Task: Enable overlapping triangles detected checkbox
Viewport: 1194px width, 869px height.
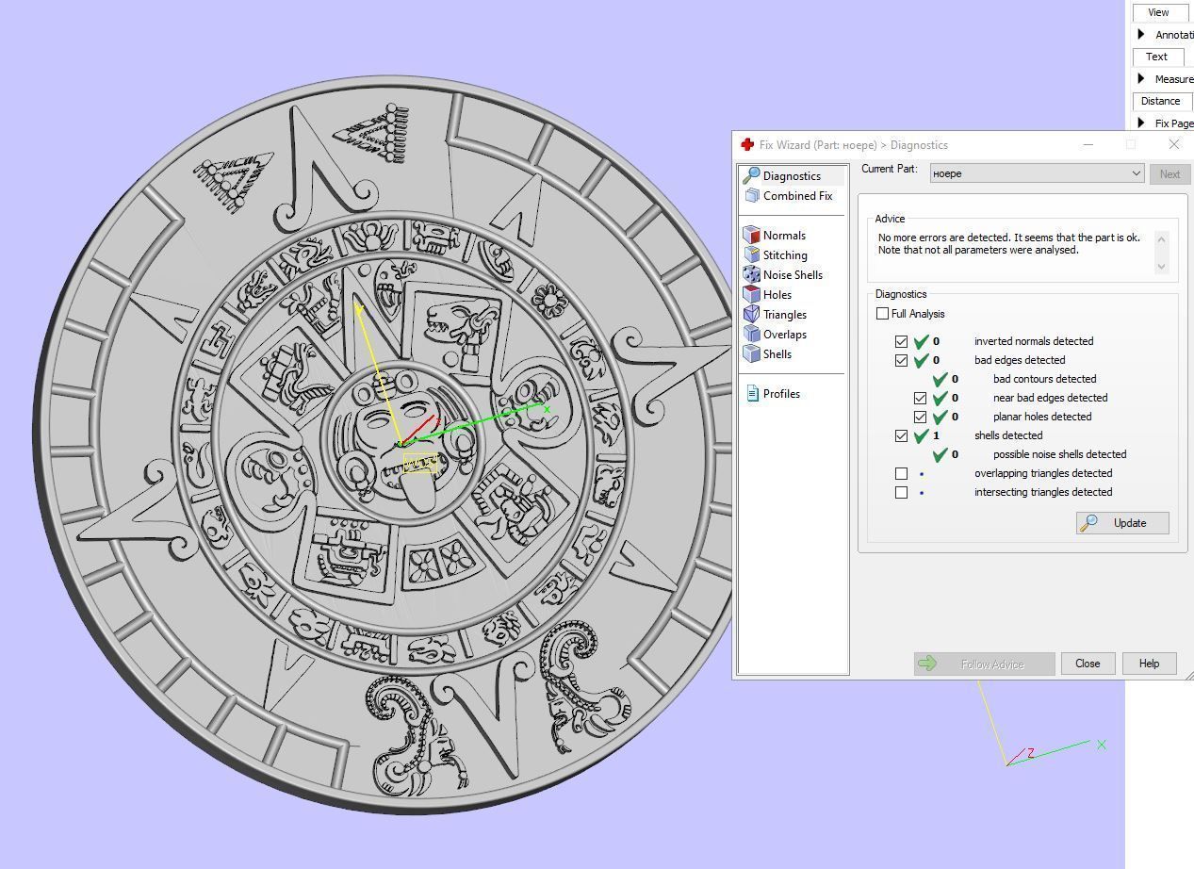Action: click(x=901, y=473)
